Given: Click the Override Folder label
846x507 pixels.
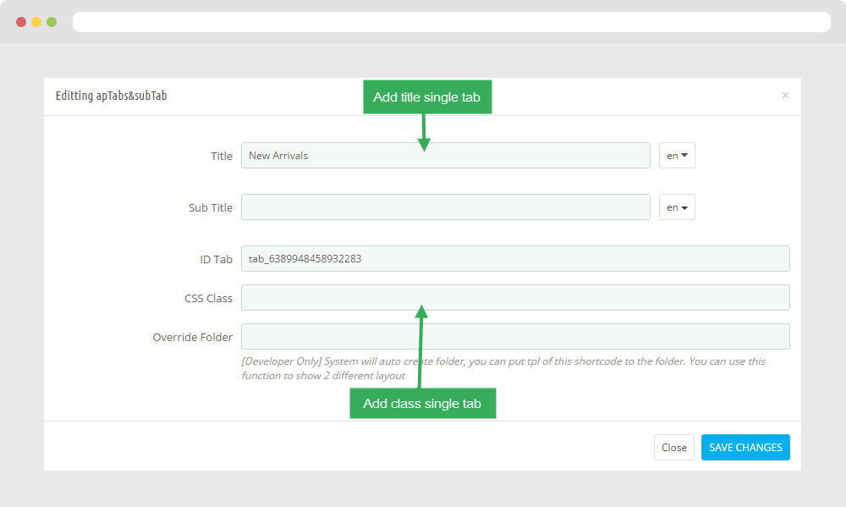Looking at the screenshot, I should (x=192, y=338).
